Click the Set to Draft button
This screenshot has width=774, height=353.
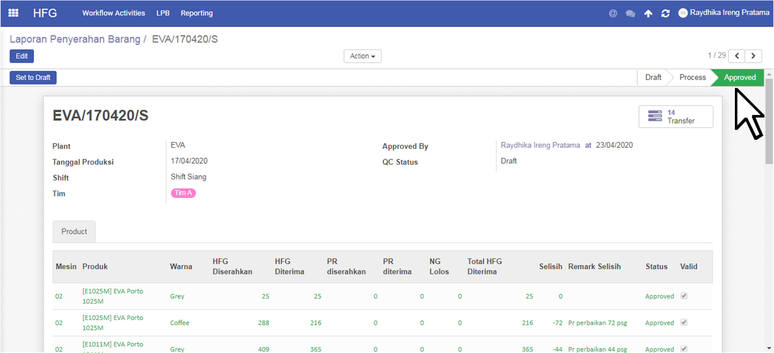pyautogui.click(x=33, y=78)
